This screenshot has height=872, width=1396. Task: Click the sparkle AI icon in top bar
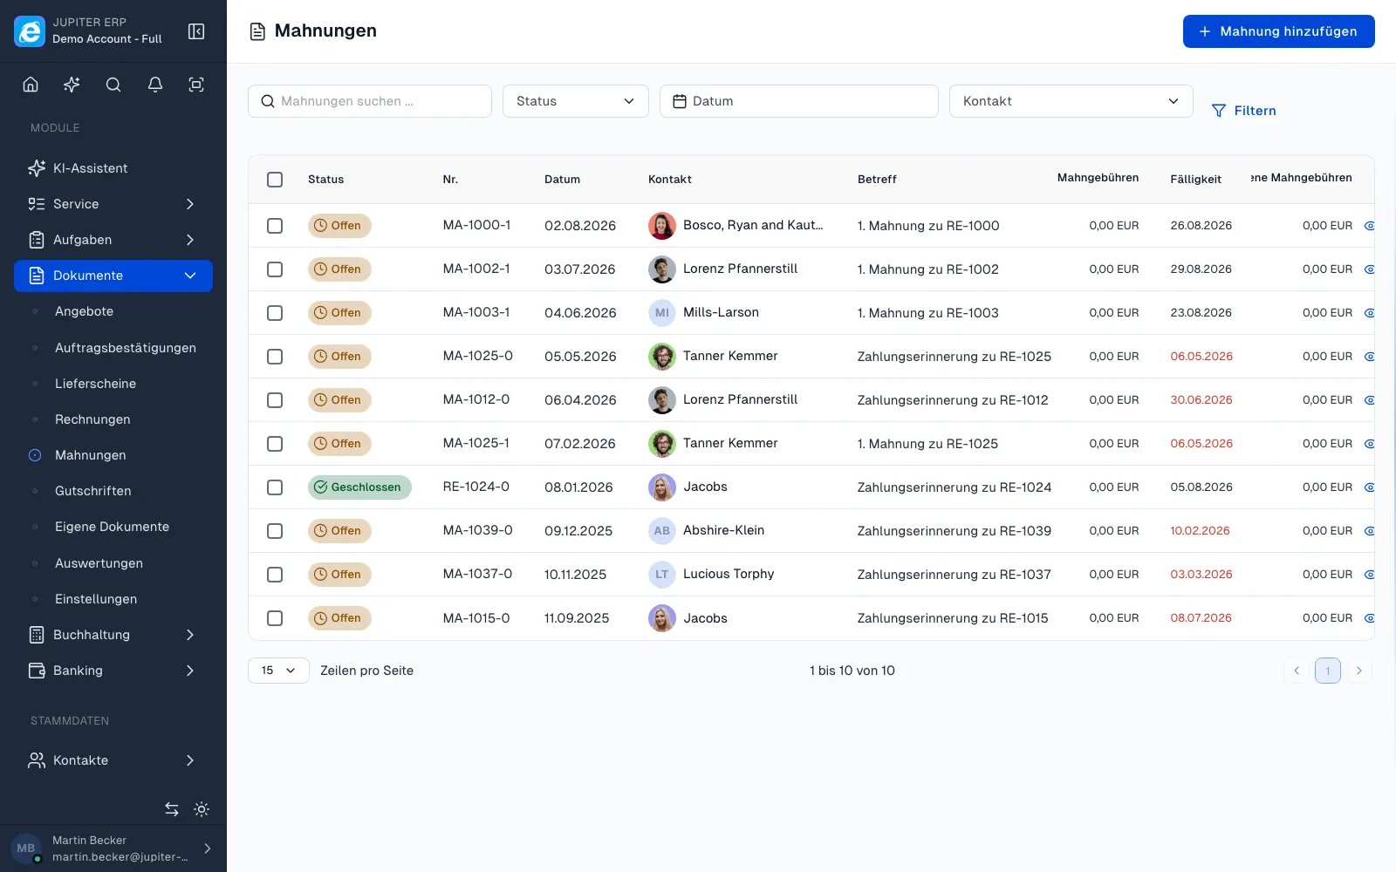coord(72,85)
